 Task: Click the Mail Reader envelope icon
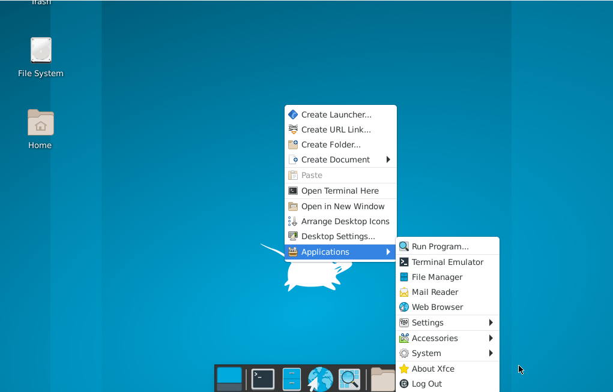[x=404, y=292]
